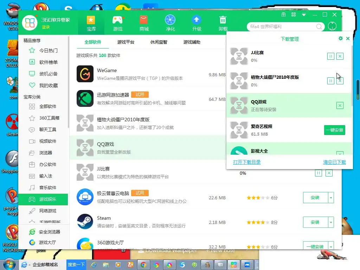Install 极云普惠云电脑
Screen dimensions: 360x270
pyautogui.click(x=315, y=198)
